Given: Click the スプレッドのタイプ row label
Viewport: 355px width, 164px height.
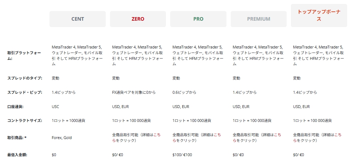Looking at the screenshot, I should pyautogui.click(x=25, y=78).
